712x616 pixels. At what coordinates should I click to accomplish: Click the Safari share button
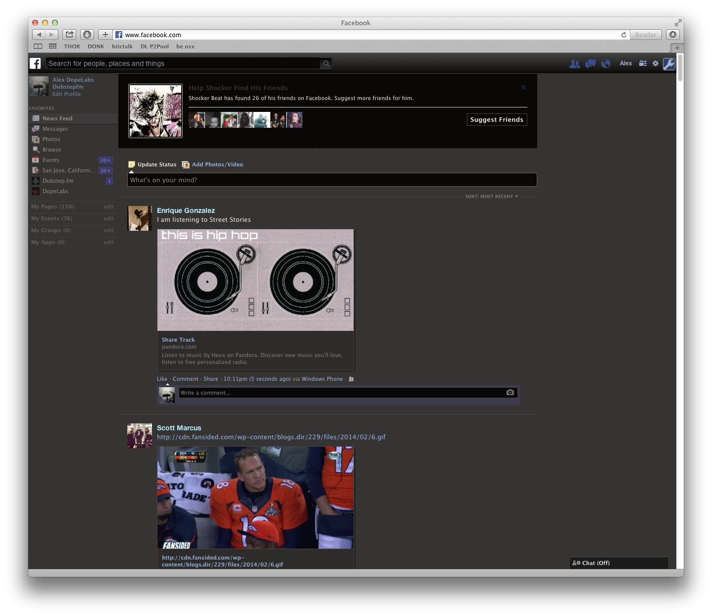tap(69, 35)
